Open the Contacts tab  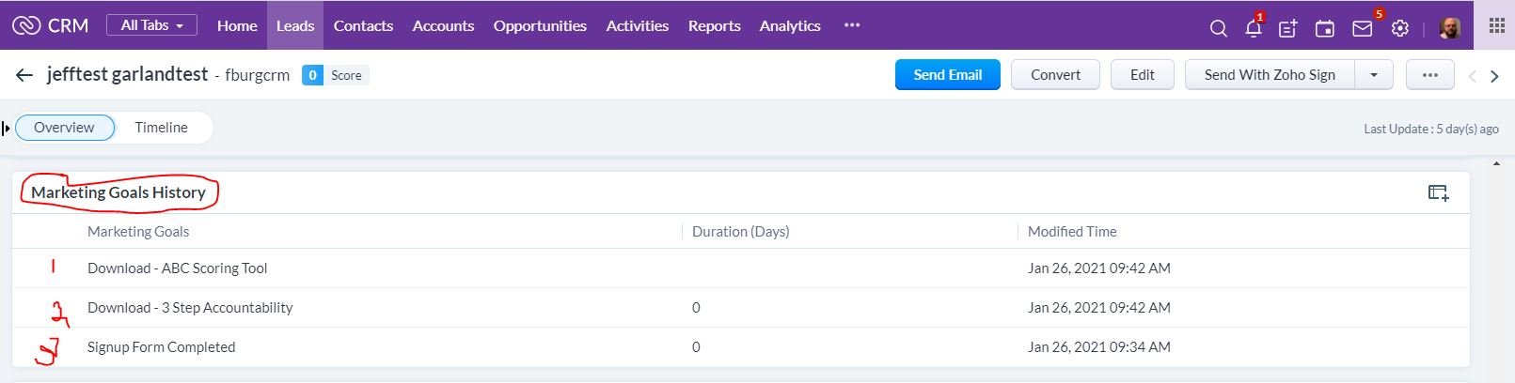coord(363,26)
